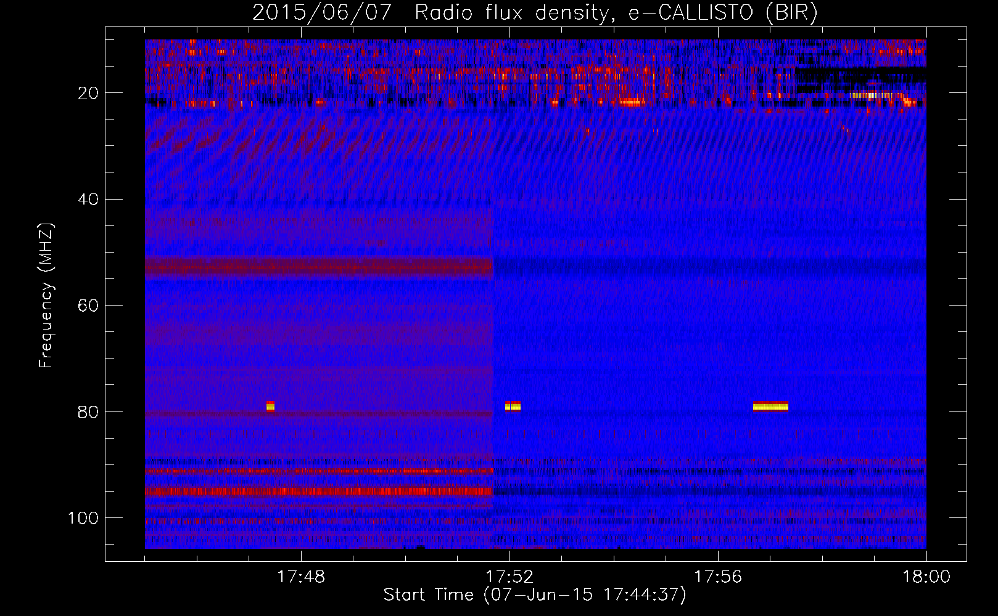Click the 17:56 time tick label
Screen dimensions: 998x616
click(x=718, y=577)
